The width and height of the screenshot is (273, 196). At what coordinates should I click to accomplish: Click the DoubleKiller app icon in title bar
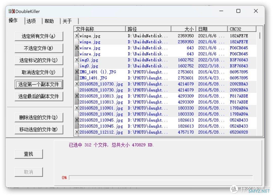click(12, 11)
